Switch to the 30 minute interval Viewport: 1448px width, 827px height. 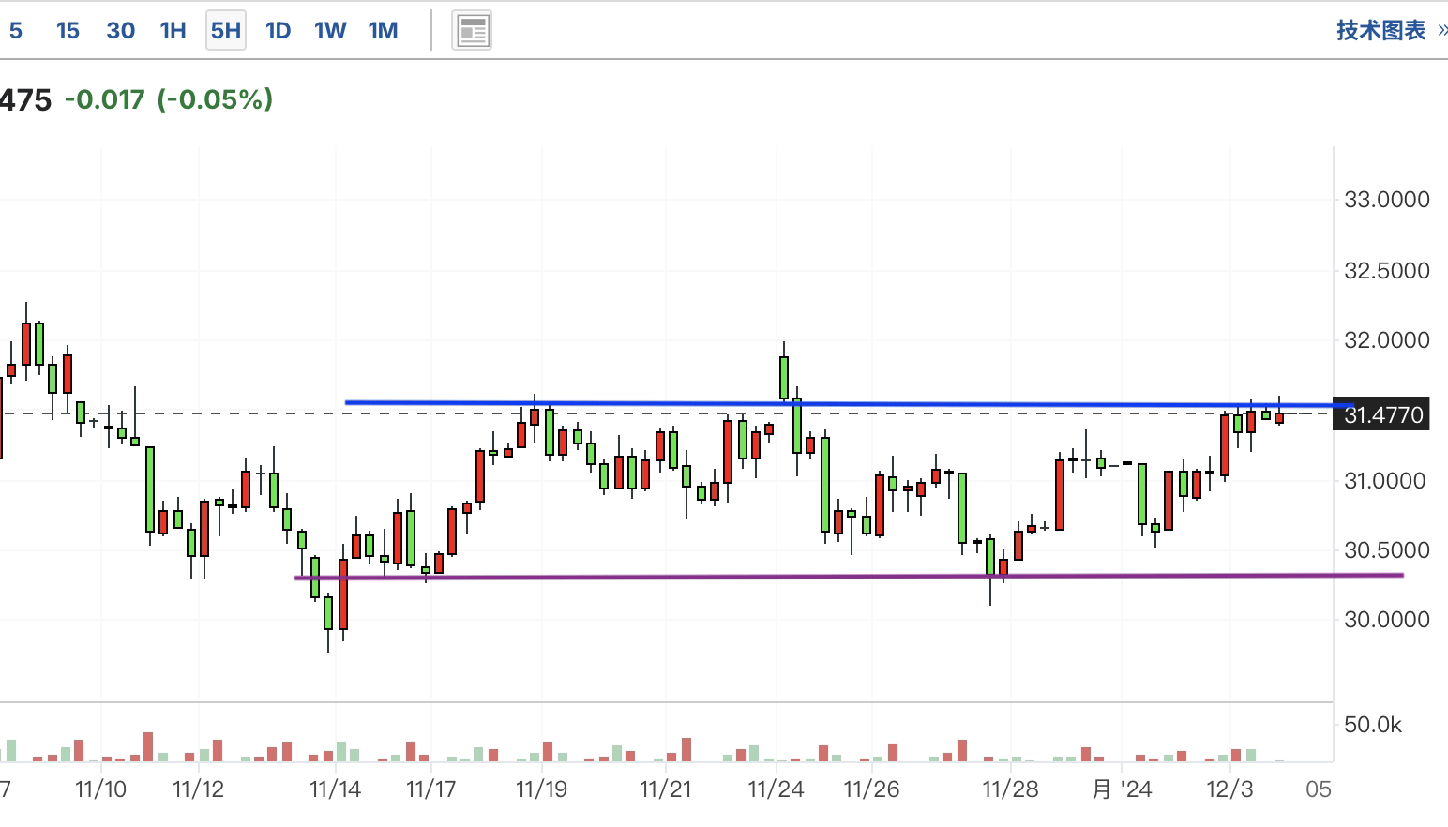pos(120,31)
